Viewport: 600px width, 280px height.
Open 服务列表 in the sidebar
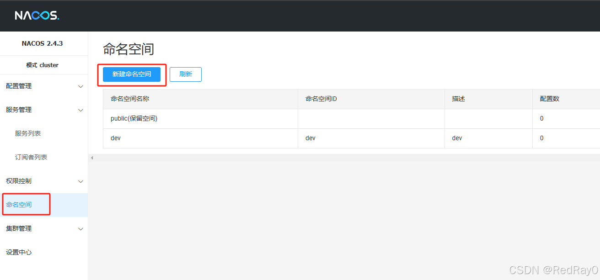28,133
